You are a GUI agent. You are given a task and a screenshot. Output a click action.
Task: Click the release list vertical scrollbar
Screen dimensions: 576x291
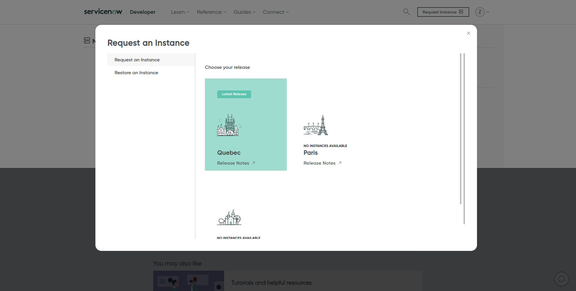point(460,129)
